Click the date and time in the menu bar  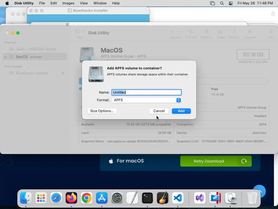click(x=255, y=3)
